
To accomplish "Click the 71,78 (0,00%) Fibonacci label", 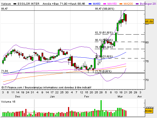I will (x=103, y=71).
